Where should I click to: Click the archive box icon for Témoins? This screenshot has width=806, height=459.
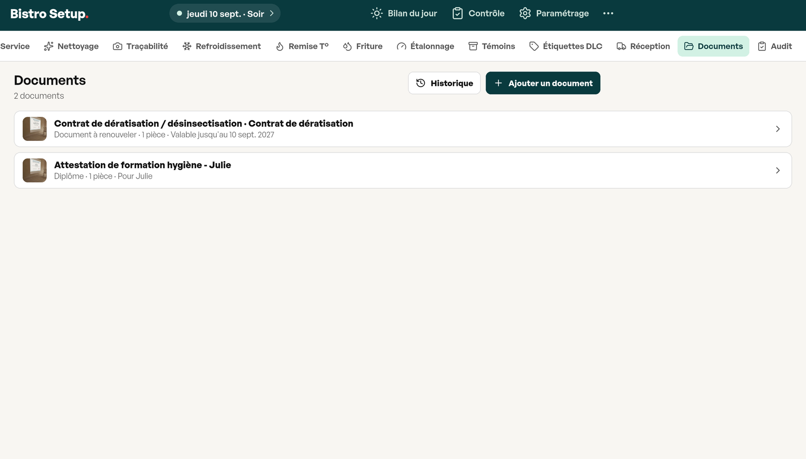(x=473, y=46)
